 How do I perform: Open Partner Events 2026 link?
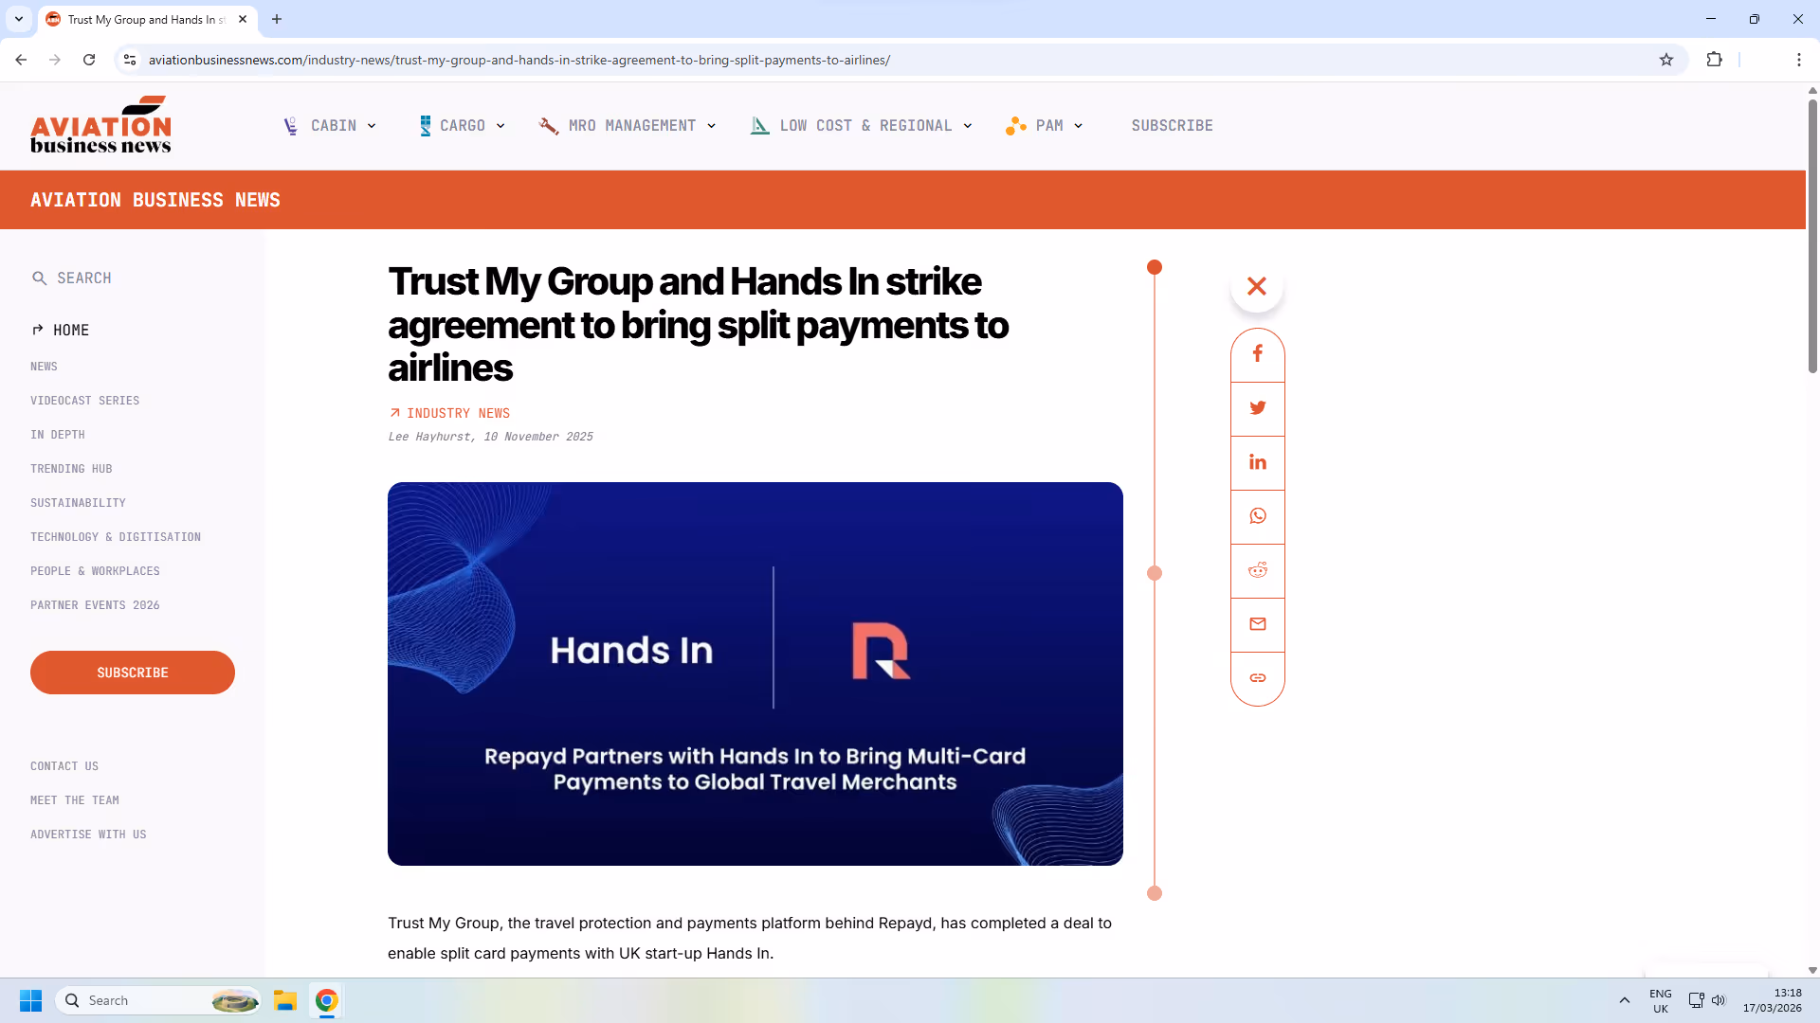(x=95, y=605)
